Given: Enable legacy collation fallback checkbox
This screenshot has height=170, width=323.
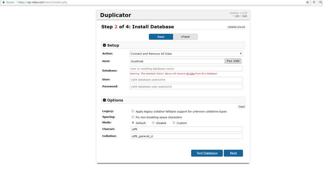Looking at the screenshot, I should coord(133,111).
